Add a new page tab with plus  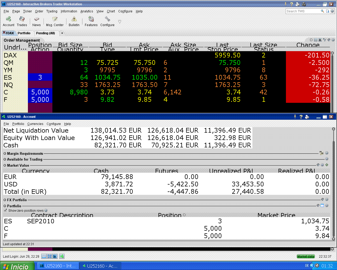pos(62,33)
